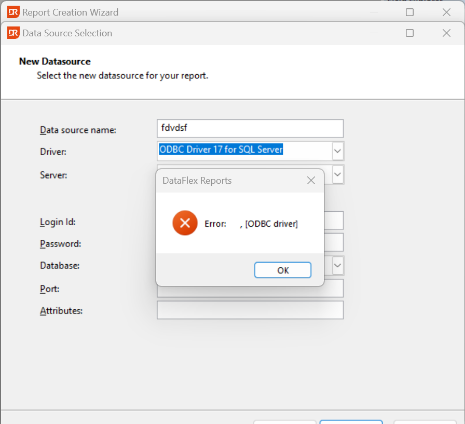Image resolution: width=465 pixels, height=424 pixels.
Task: Click the 'Database:' label
Action: (60, 265)
